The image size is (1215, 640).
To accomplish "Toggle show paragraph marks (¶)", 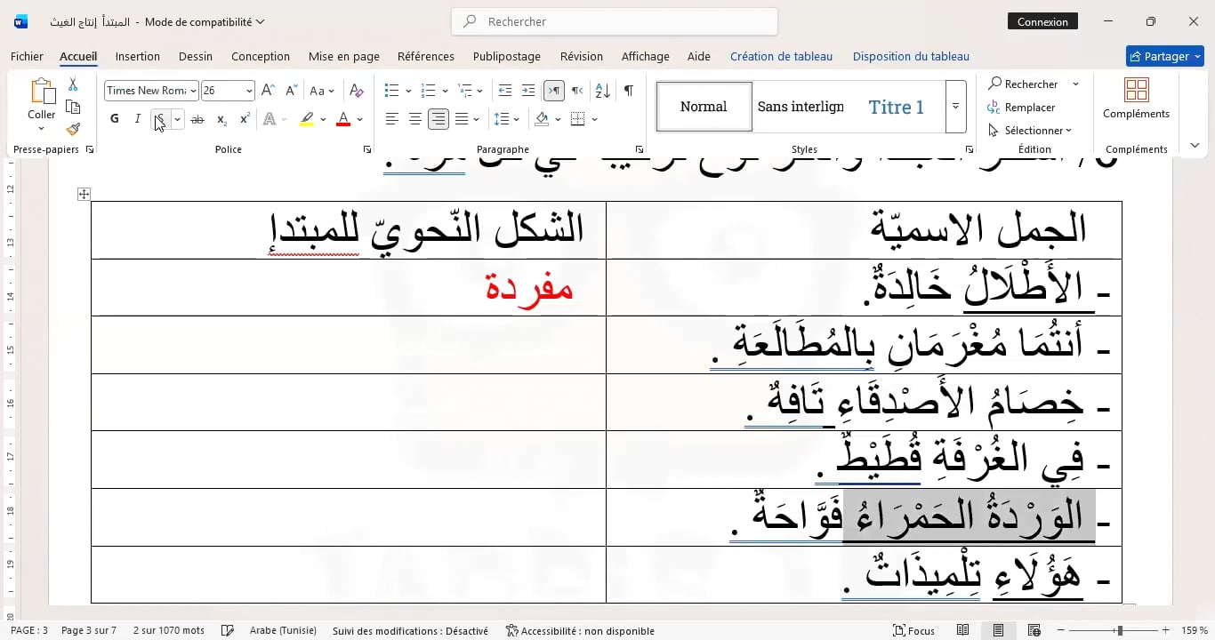I will click(x=628, y=91).
